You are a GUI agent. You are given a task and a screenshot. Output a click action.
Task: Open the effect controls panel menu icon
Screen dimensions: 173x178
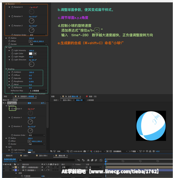pos(36,96)
